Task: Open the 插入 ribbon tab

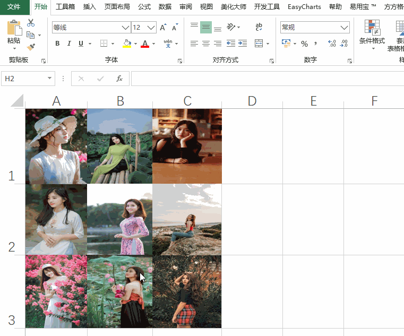Action: [89, 7]
